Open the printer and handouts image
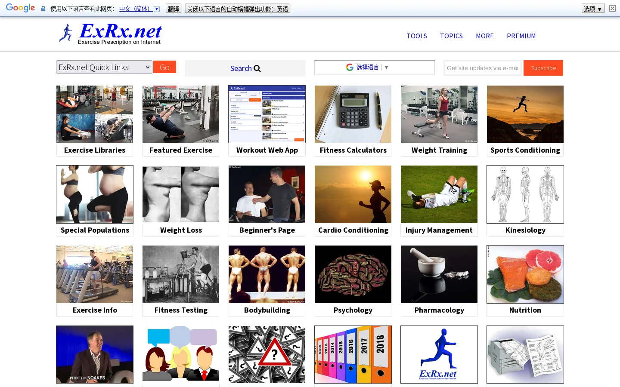 [525, 354]
